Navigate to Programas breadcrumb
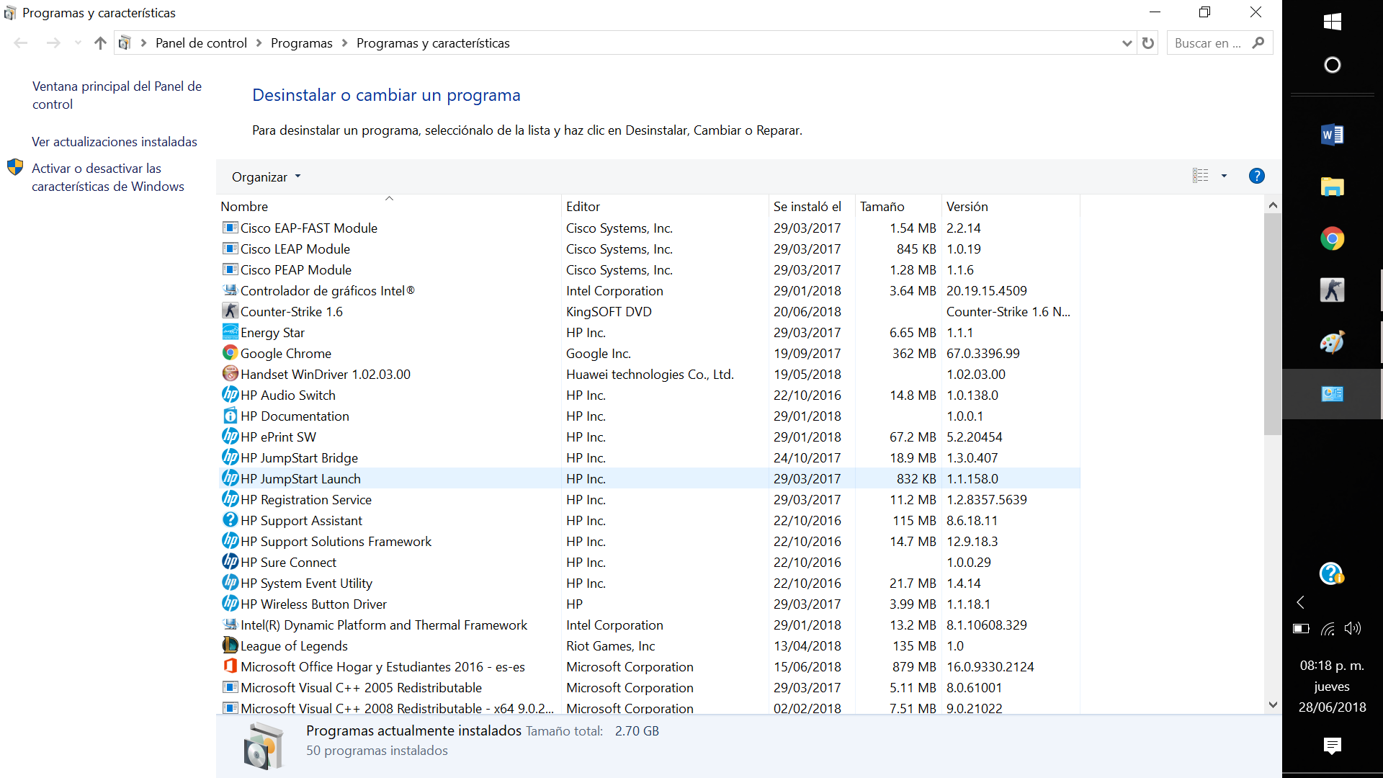 click(x=301, y=43)
